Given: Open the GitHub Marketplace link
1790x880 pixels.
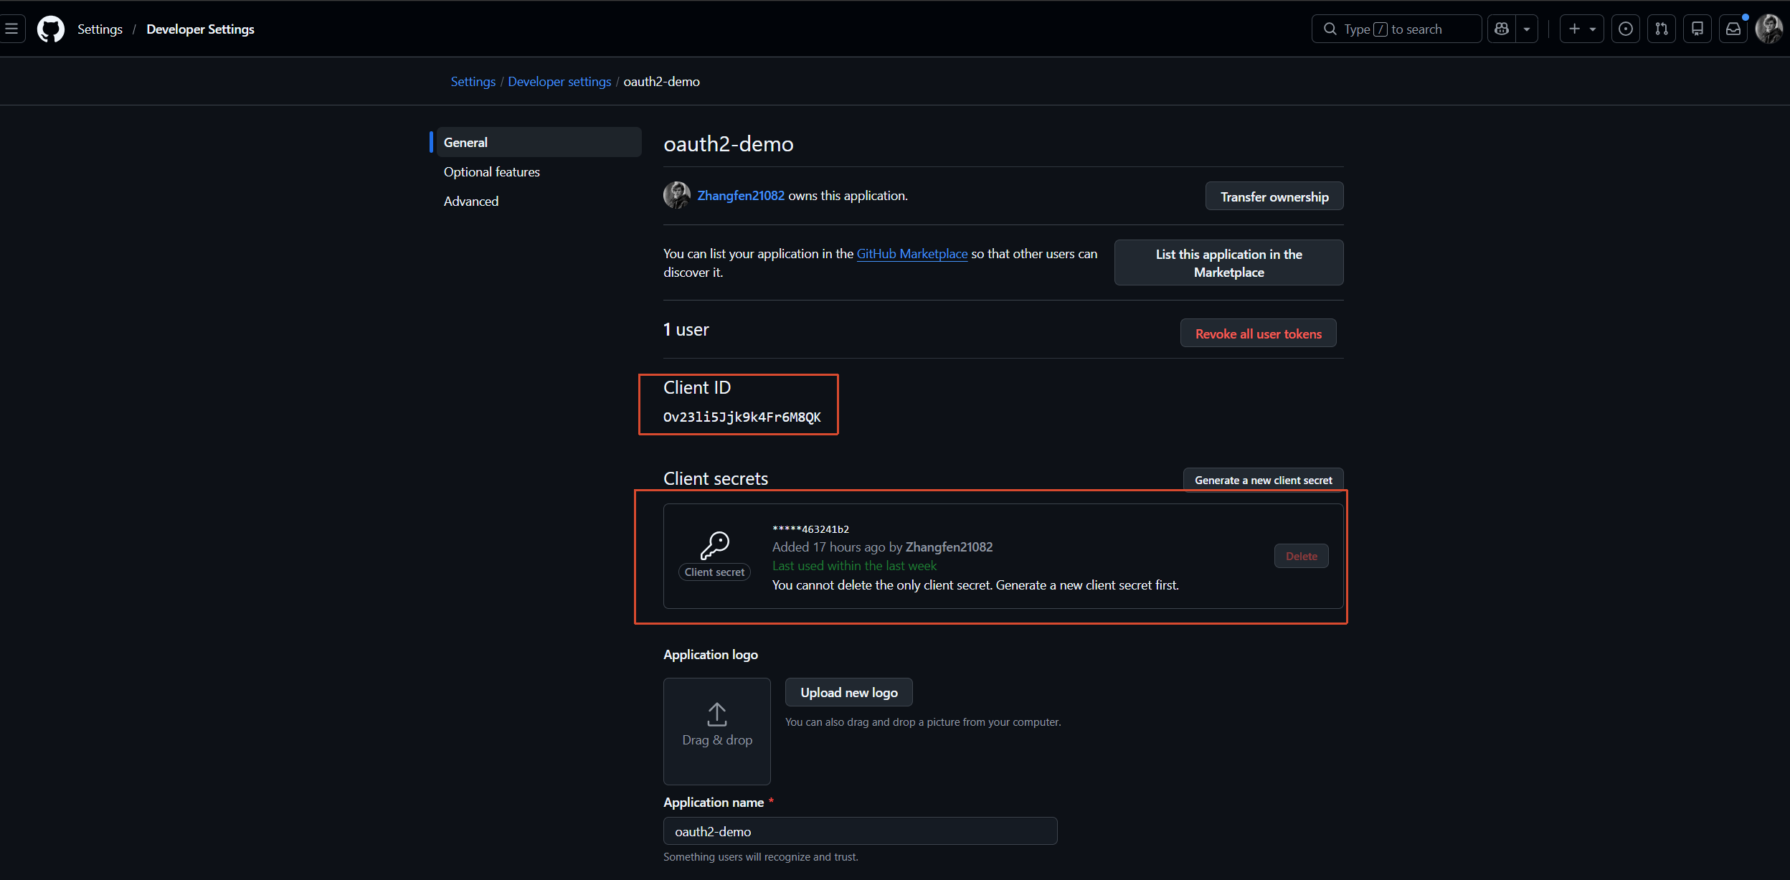Looking at the screenshot, I should [x=911, y=253].
